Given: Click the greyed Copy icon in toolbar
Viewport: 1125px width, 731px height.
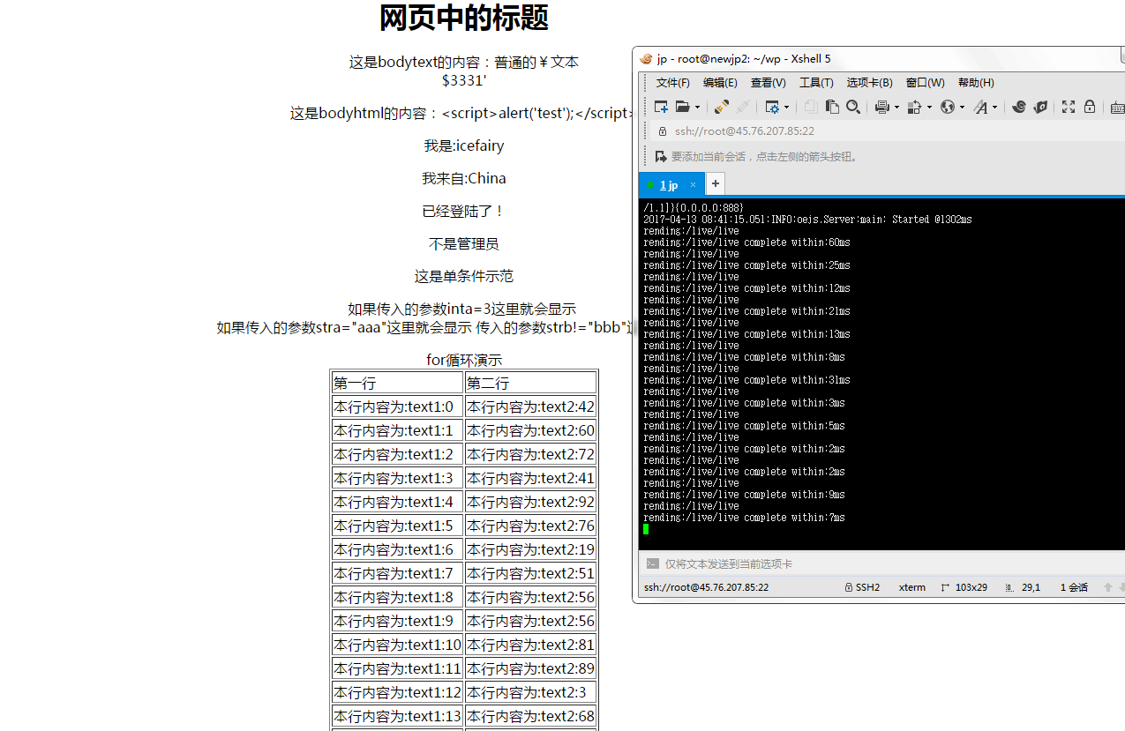Looking at the screenshot, I should coord(811,107).
